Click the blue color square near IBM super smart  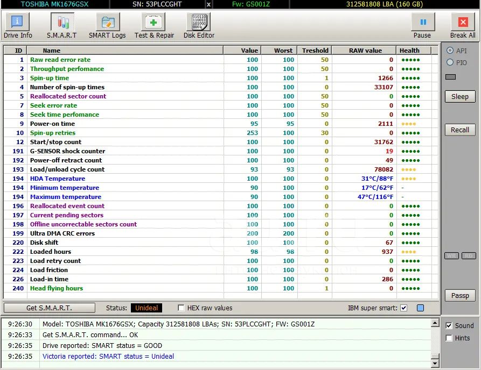pyautogui.click(x=420, y=308)
